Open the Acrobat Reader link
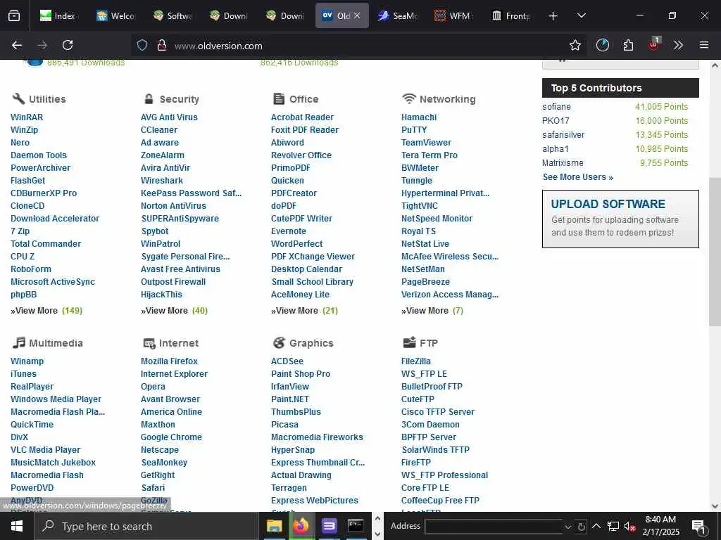721x540 pixels. tap(302, 117)
